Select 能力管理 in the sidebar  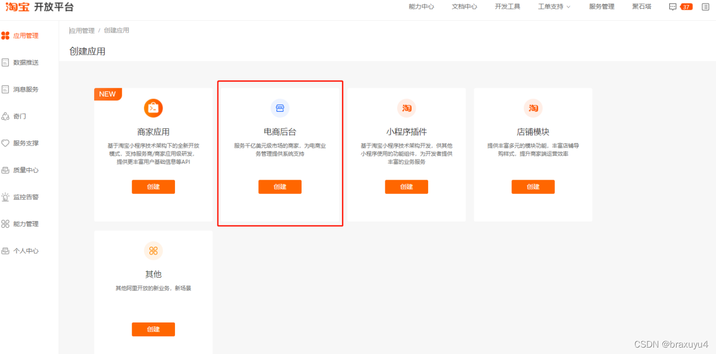pos(26,224)
